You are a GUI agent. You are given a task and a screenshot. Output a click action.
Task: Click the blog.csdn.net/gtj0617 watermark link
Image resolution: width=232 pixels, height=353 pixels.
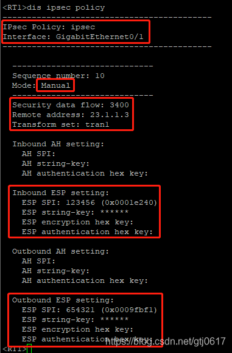pos(166,341)
